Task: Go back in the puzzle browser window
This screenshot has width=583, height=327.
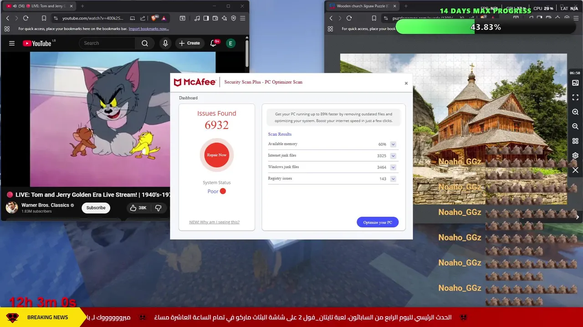Action: [331, 18]
